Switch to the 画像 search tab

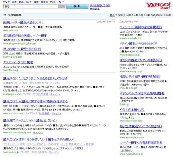(x=14, y=2)
